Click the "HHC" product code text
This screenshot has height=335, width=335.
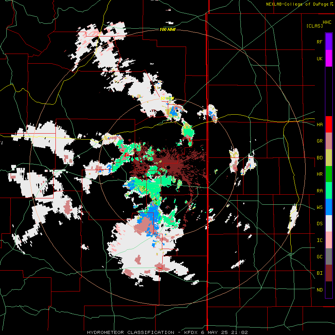327,22
